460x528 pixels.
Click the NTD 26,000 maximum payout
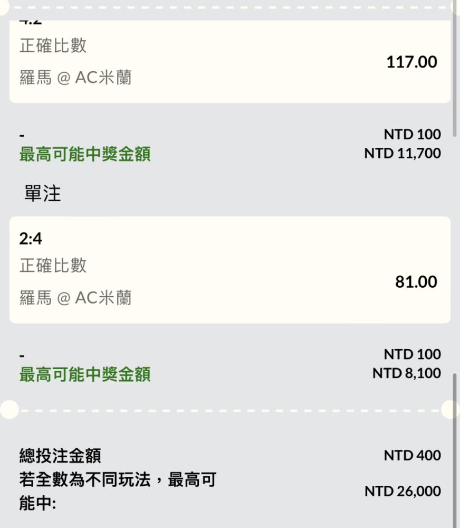coord(402,492)
